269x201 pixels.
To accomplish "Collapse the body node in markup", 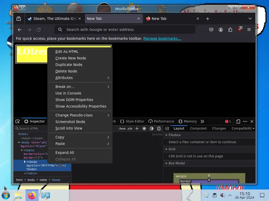I will 19,142.
